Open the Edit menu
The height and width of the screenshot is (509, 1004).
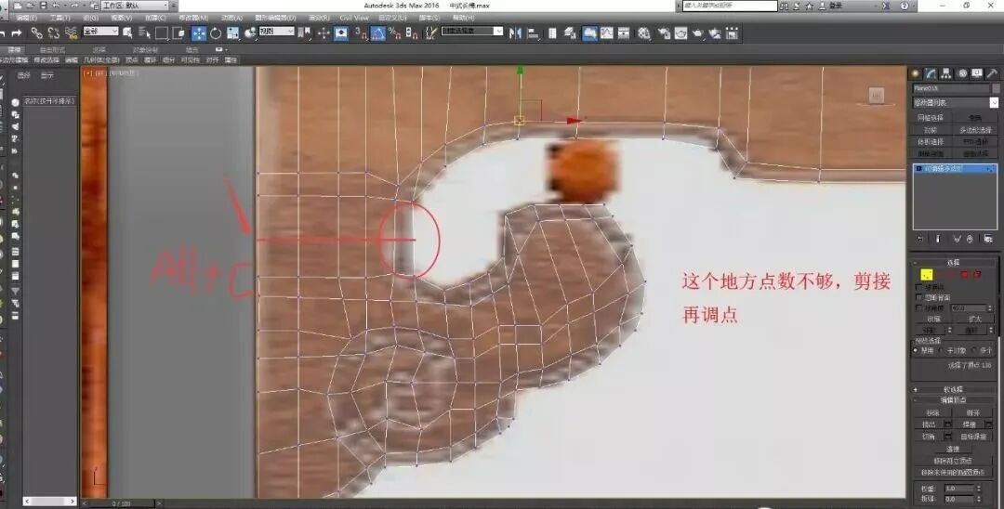pyautogui.click(x=26, y=18)
